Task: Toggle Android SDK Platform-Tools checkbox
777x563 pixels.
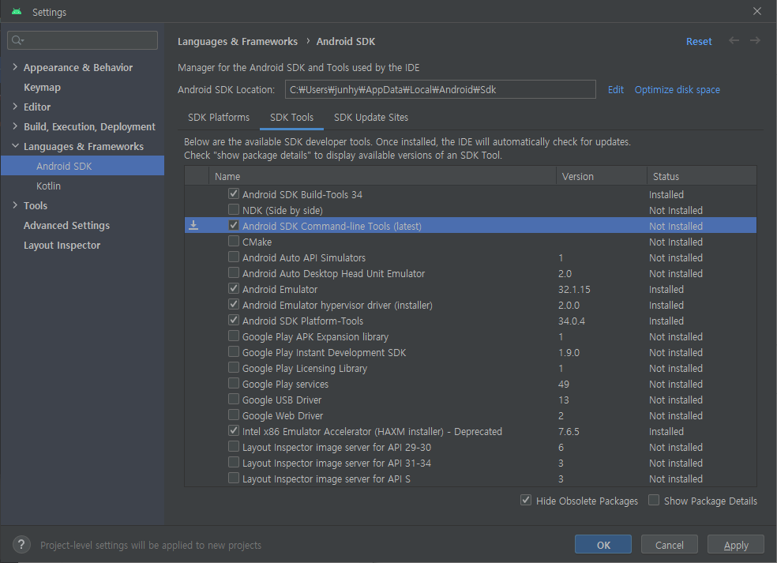Action: click(x=234, y=320)
